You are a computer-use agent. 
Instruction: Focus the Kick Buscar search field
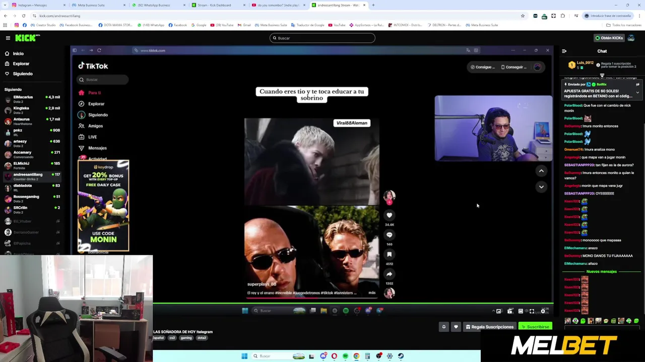(322, 38)
